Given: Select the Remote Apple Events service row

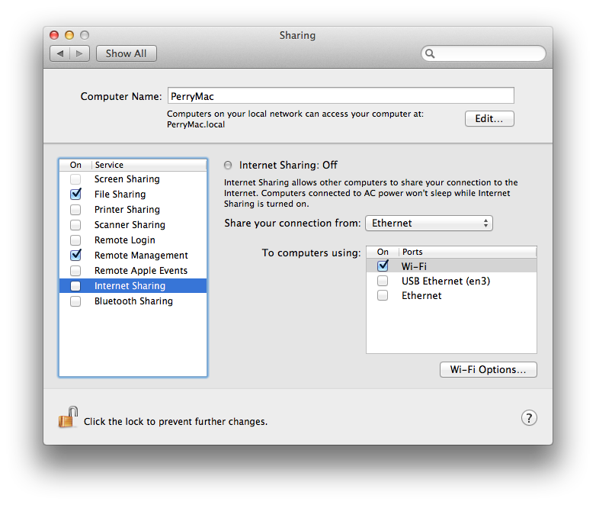Looking at the screenshot, I should (133, 271).
